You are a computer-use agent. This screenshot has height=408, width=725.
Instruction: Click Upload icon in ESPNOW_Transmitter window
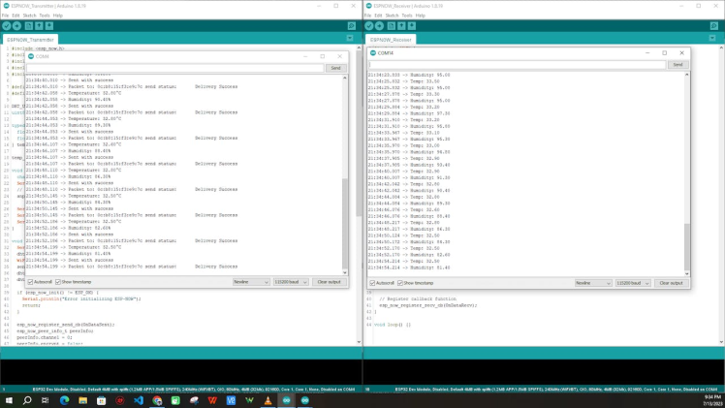coord(16,26)
